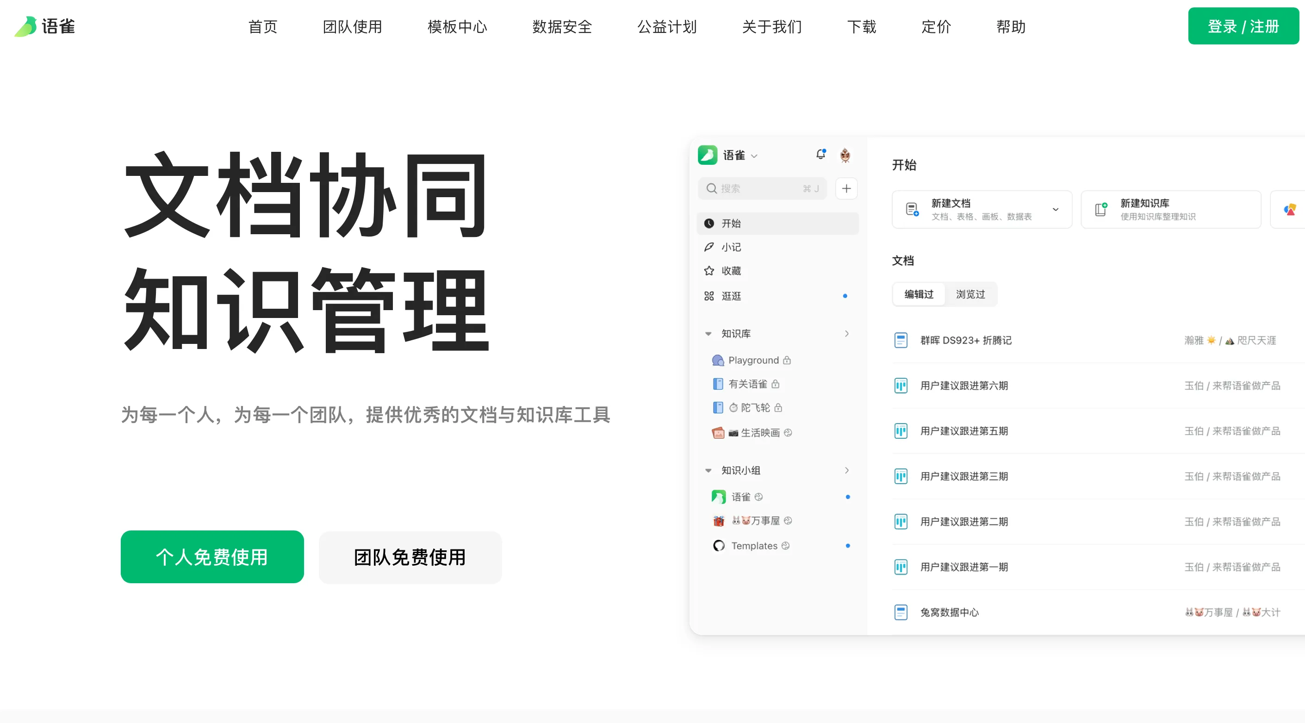This screenshot has height=723, width=1305.
Task: Click the Yuque bird logo in header
Action: click(26, 26)
